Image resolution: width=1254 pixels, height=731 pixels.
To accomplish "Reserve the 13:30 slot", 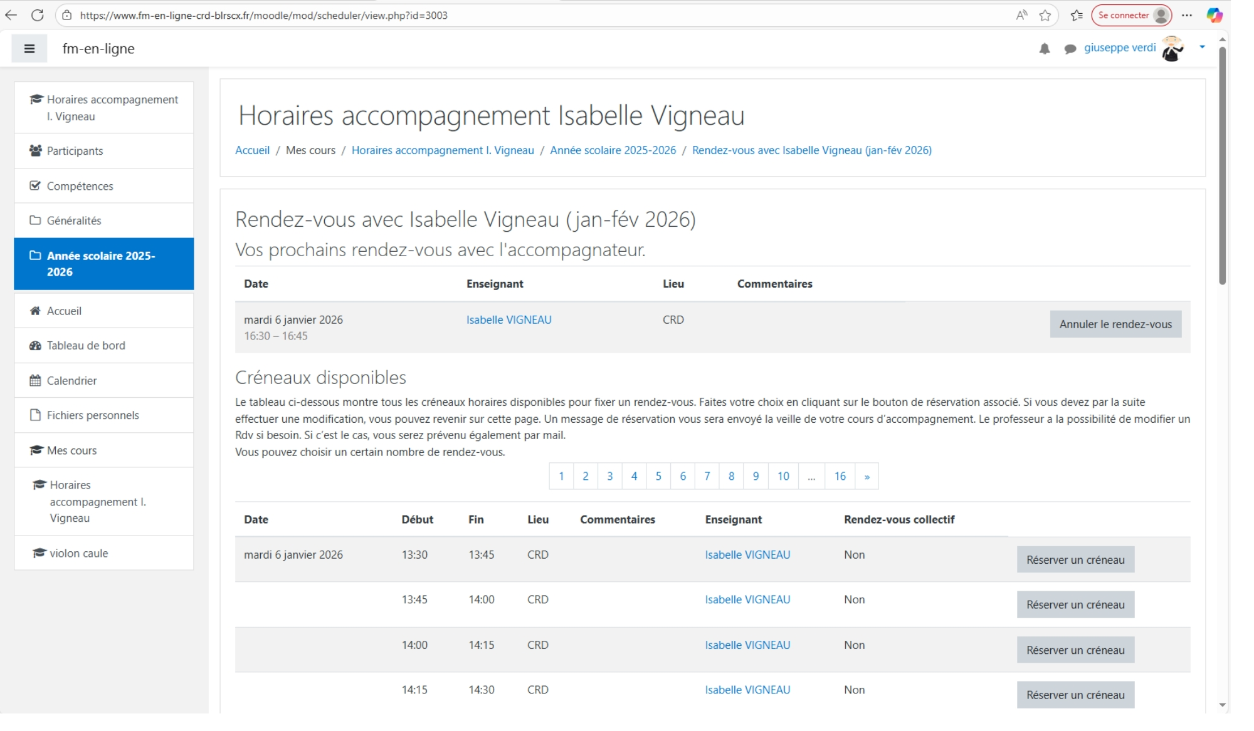I will point(1075,560).
